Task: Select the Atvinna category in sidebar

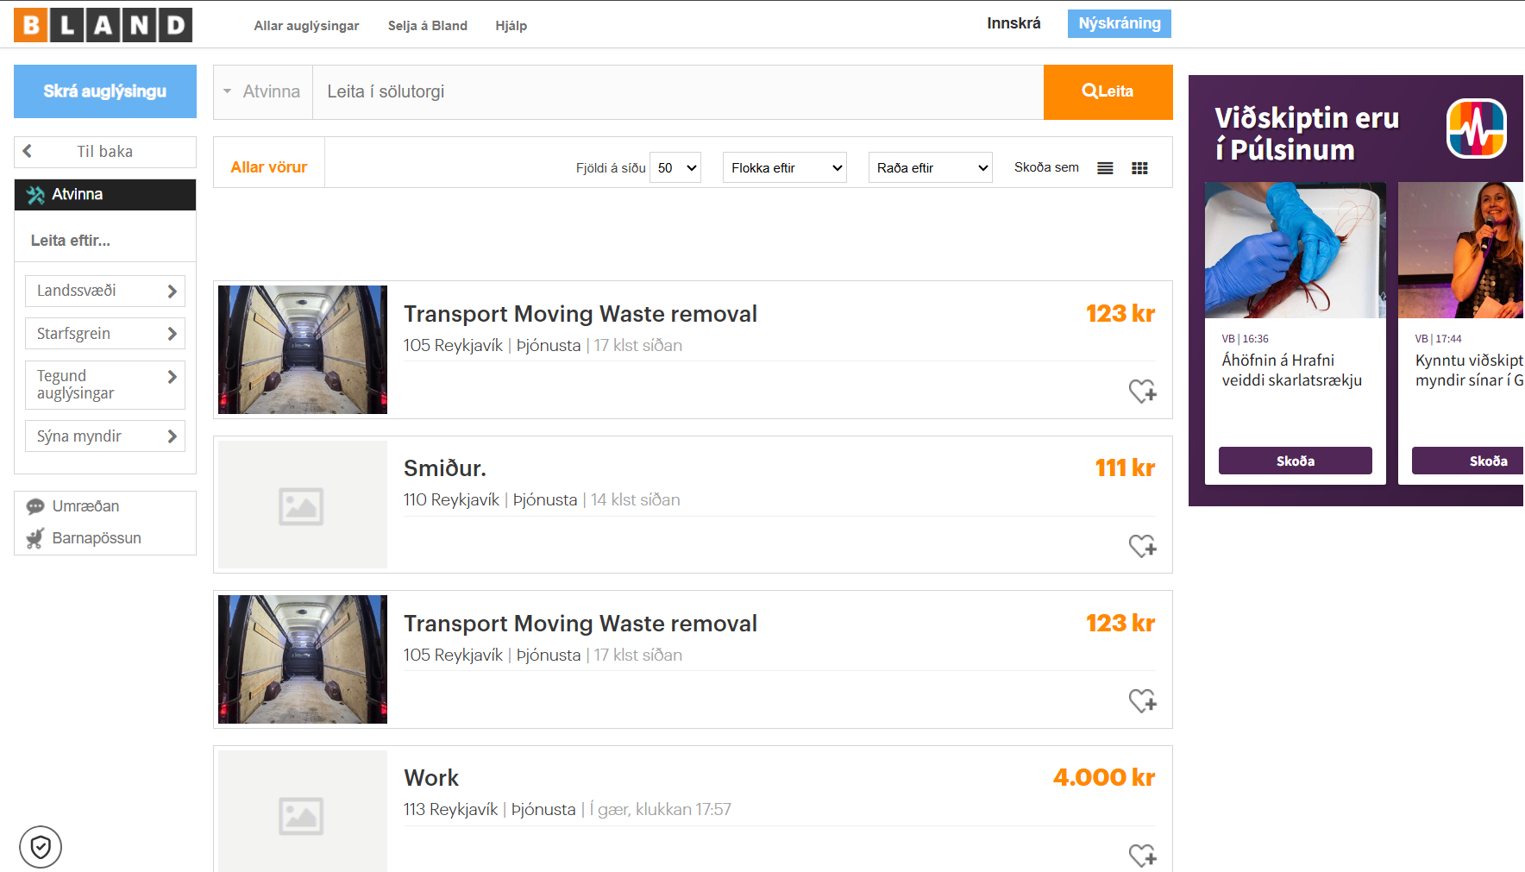Action: pos(105,195)
